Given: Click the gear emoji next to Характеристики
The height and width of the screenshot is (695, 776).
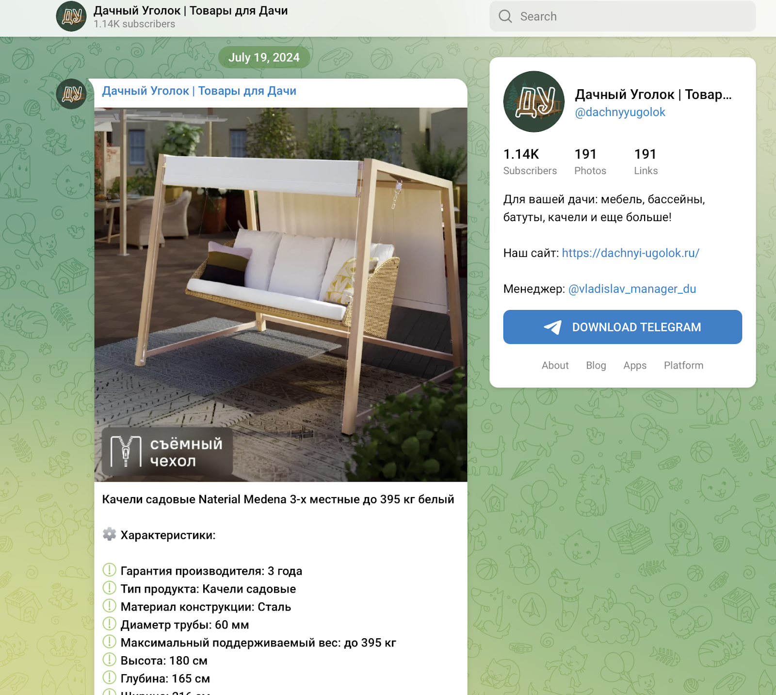Looking at the screenshot, I should coord(110,534).
